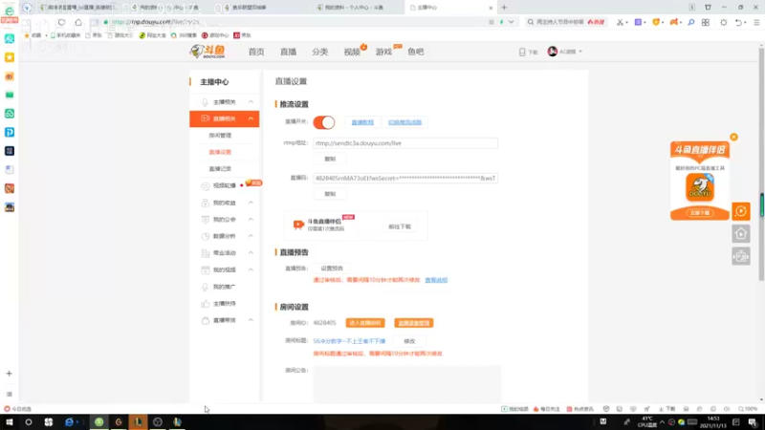Click the stream key field
765x430 pixels.
coord(405,179)
